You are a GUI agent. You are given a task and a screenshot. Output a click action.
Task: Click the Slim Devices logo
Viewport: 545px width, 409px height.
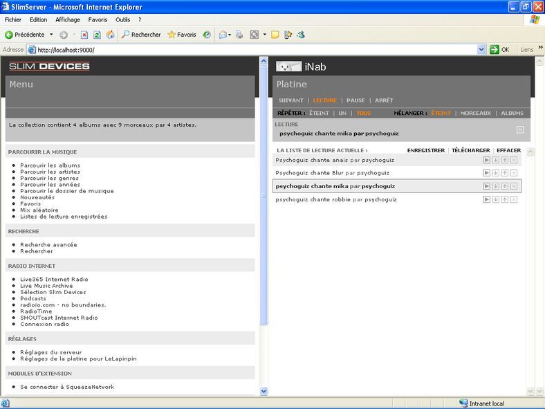pyautogui.click(x=49, y=66)
